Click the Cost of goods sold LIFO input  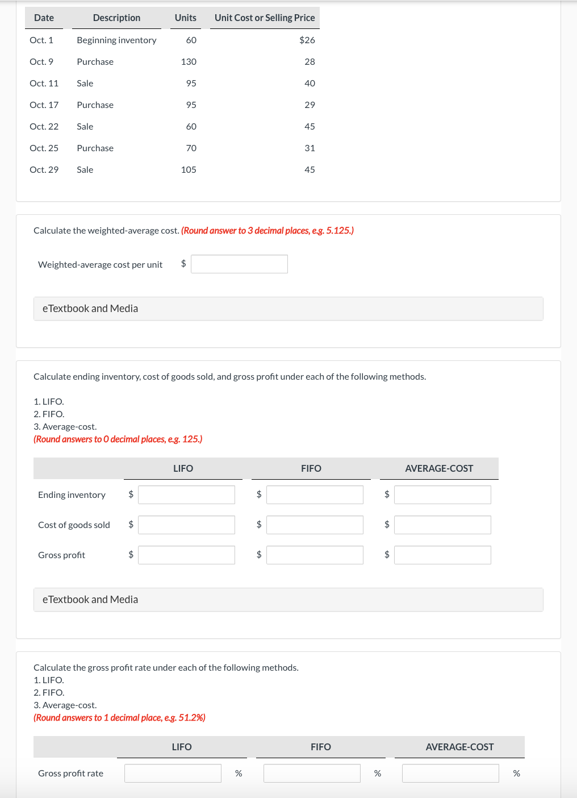[186, 524]
